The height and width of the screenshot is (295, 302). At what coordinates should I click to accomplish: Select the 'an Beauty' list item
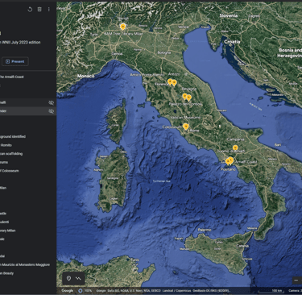tap(7, 273)
